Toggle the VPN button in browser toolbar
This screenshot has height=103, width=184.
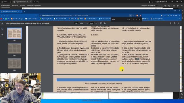point(175,15)
